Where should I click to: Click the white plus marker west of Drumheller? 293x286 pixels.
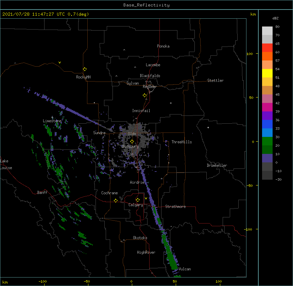click(x=208, y=128)
